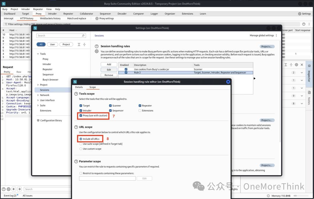This screenshot has width=314, height=199.
Task: Switch to Details tab in rule editor
Action: pos(79,87)
